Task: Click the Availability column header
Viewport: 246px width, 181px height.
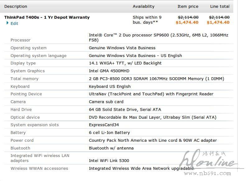Action: (143, 7)
